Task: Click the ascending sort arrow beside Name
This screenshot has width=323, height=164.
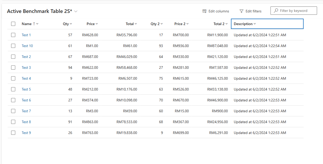Action: 34,24
